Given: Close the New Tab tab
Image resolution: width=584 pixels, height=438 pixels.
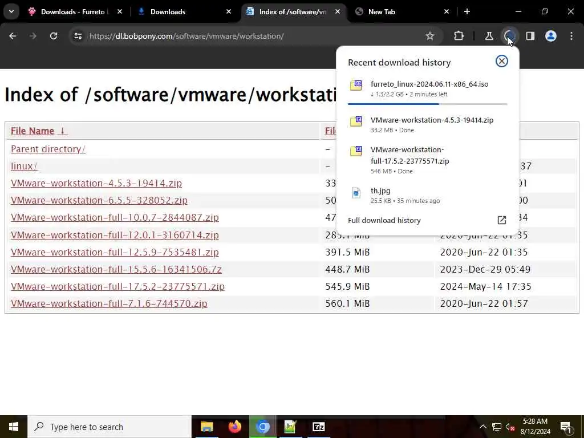Looking at the screenshot, I should point(447,11).
